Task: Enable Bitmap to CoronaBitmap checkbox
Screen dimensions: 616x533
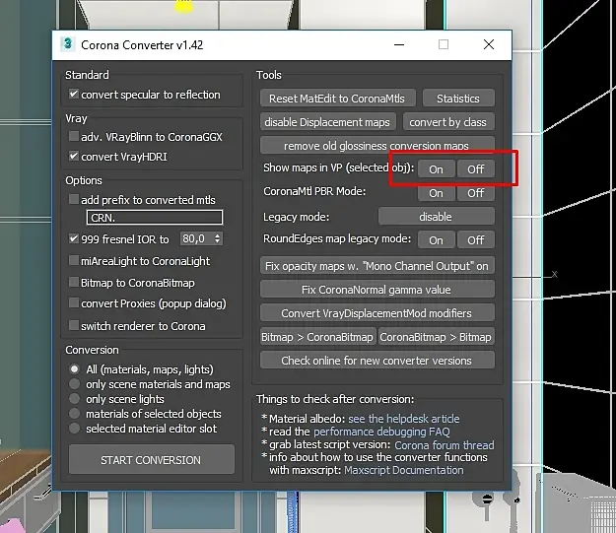Action: point(74,282)
